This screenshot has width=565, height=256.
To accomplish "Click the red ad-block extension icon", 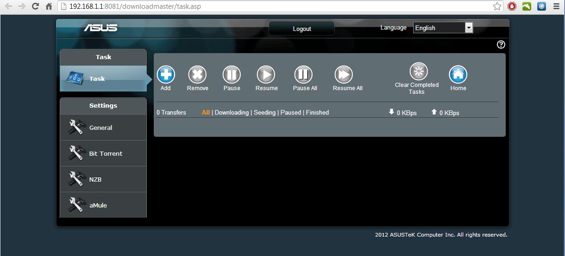I will [512, 6].
